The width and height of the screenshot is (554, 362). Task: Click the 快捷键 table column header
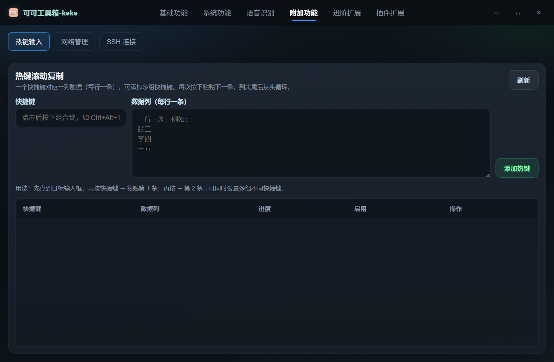click(x=32, y=209)
